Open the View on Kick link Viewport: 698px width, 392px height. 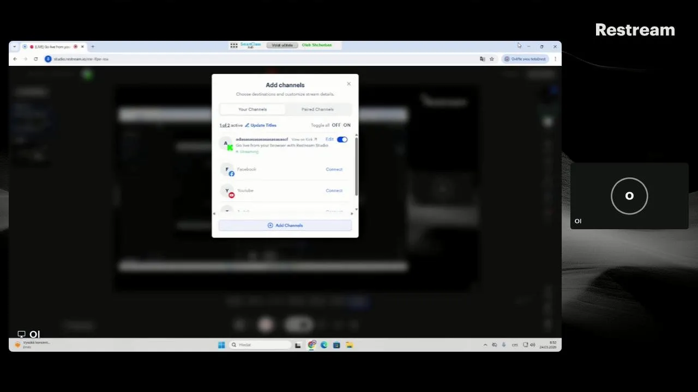(304, 139)
